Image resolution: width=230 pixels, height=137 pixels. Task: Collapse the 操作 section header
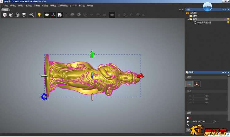point(206,77)
